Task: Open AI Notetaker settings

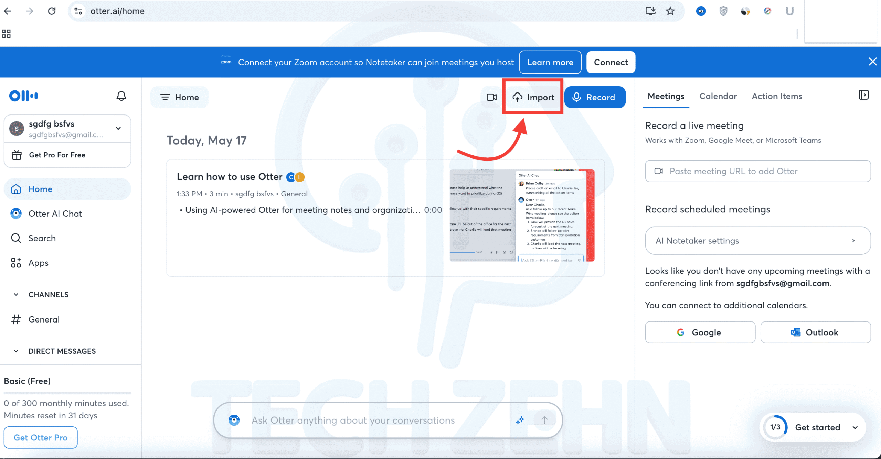Action: 758,241
